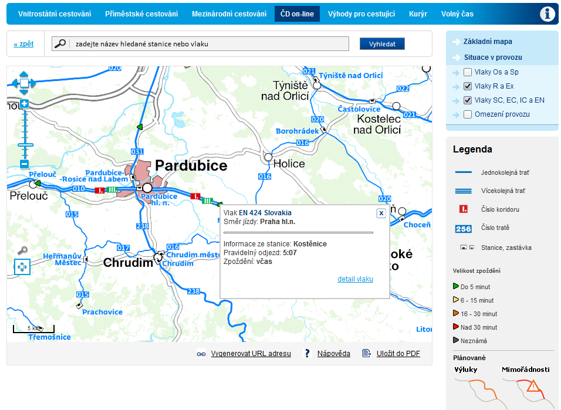
Task: Open the Výhody pro cestující menu
Action: pyautogui.click(x=361, y=13)
